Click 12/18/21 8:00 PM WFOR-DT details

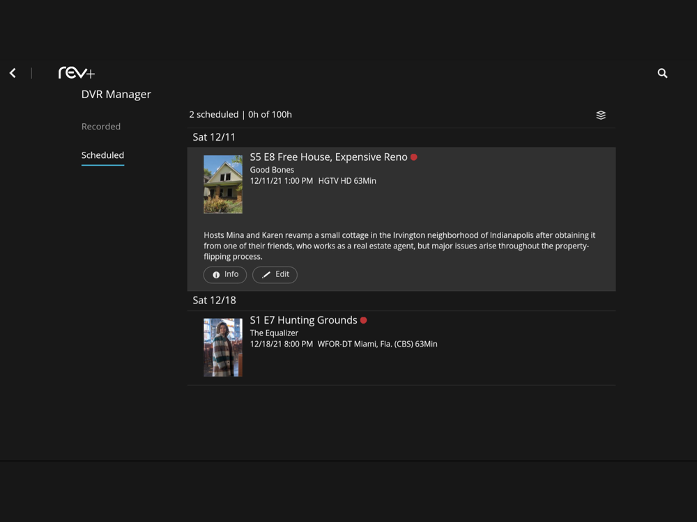[344, 344]
